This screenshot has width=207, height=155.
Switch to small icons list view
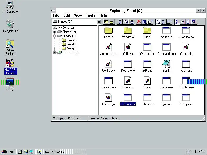point(164,22)
